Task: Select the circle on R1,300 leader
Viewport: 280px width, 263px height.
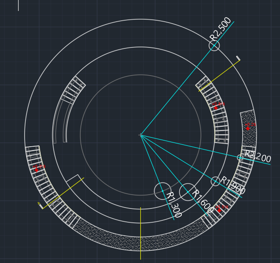Action: 163,191
